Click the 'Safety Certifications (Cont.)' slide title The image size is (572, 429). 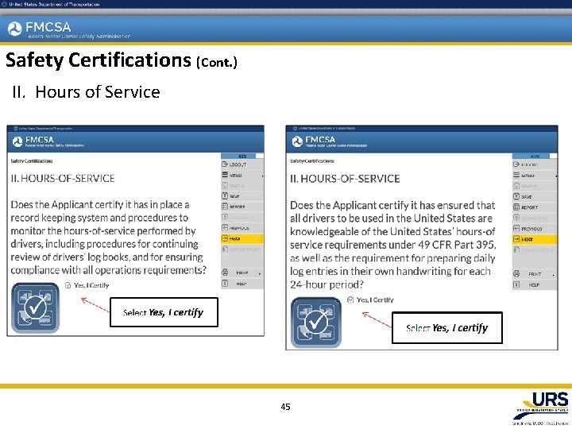(x=122, y=60)
